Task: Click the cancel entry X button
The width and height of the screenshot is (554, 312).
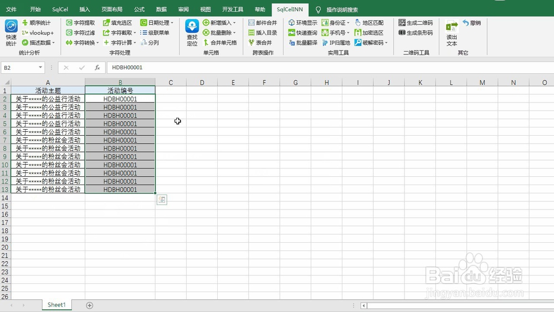Action: coord(66,68)
